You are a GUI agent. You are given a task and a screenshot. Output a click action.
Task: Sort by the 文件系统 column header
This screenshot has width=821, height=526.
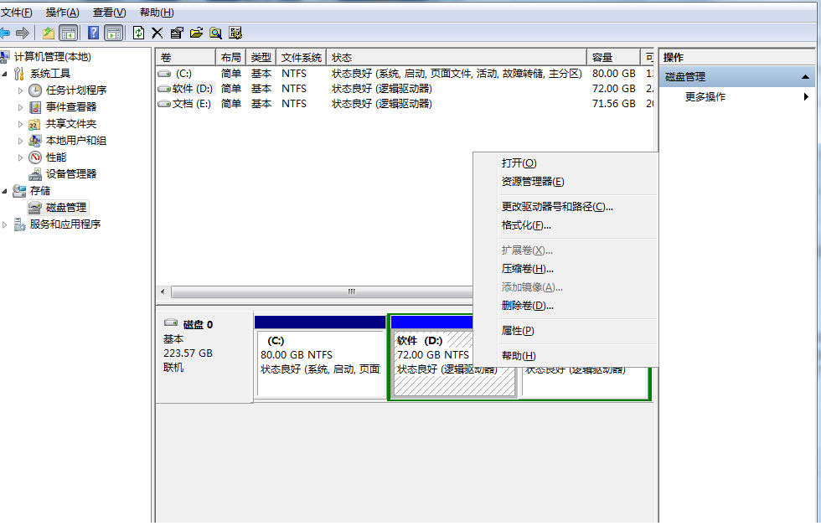(301, 58)
